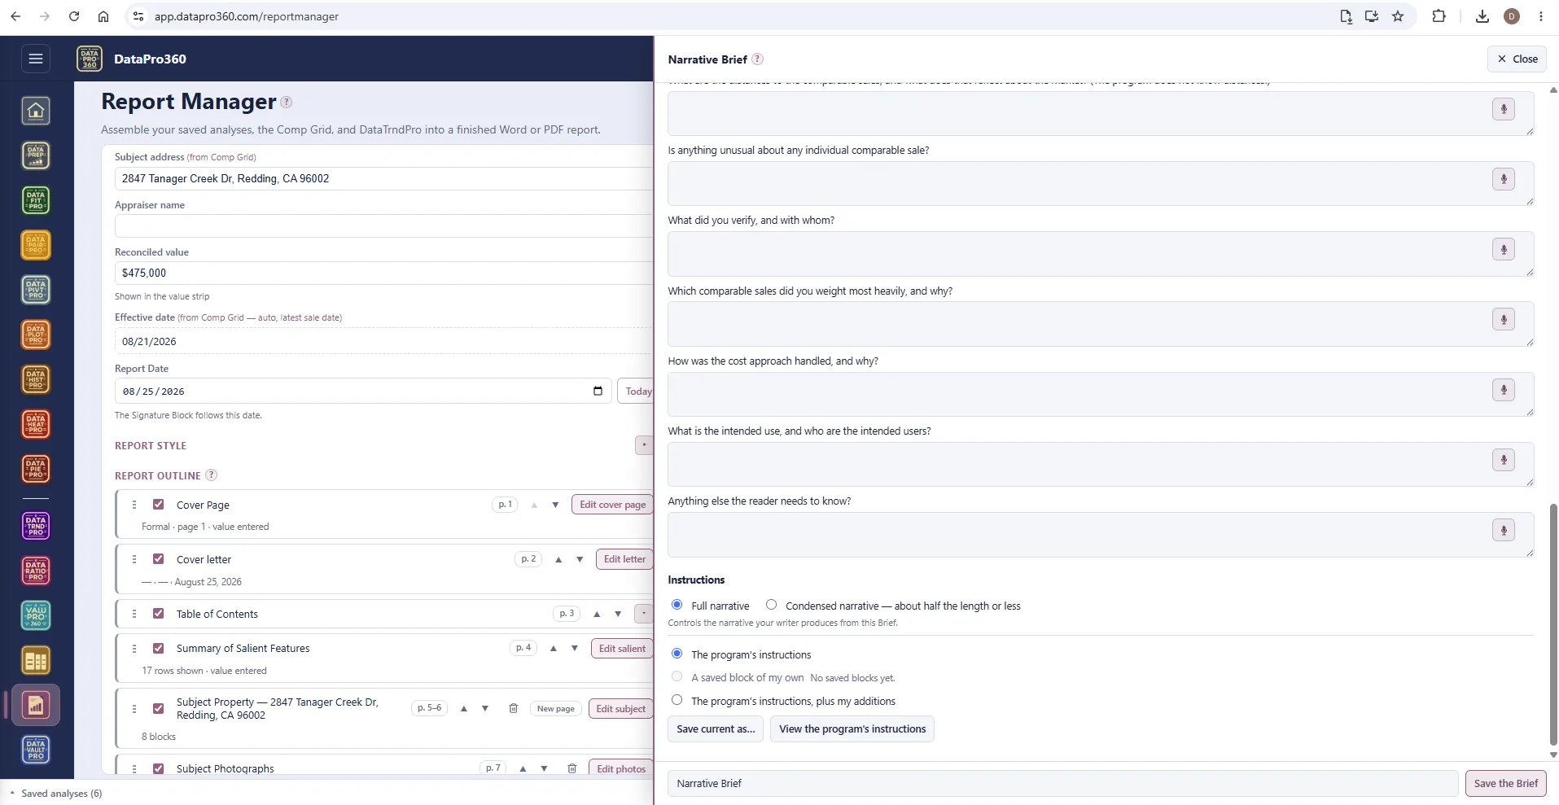Delete the Subject Property section via trash icon
This screenshot has width=1559, height=805.
(513, 708)
